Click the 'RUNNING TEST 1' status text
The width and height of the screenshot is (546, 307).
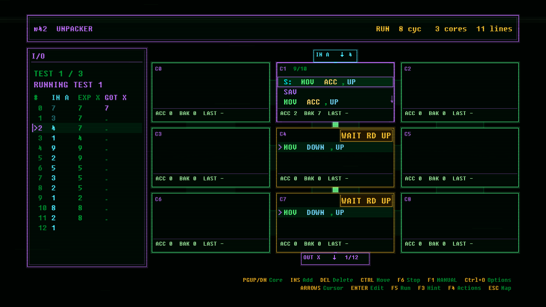click(68, 85)
